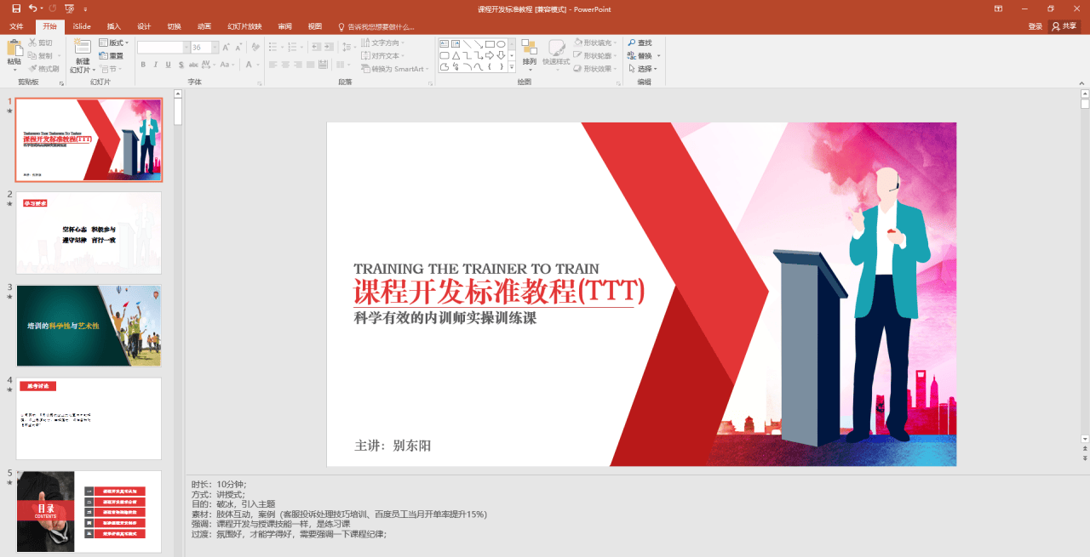Select the rectangle shape in shapes gallery
The image size is (1090, 557).
point(490,44)
